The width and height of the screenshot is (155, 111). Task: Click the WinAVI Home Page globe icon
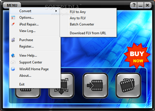point(13,69)
